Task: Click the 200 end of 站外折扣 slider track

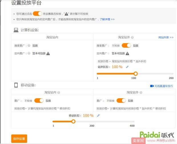Action: click(x=173, y=74)
